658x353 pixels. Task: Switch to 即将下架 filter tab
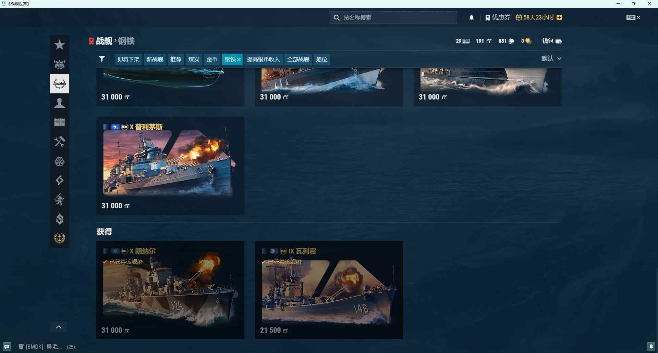[129, 60]
